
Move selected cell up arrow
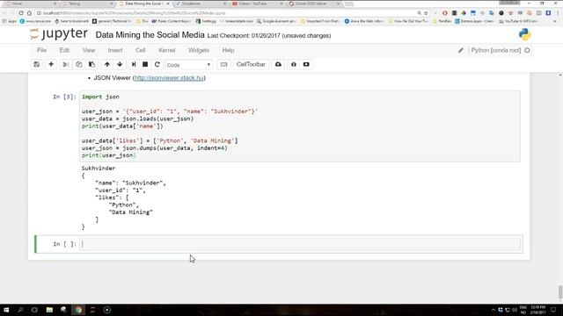107,64
